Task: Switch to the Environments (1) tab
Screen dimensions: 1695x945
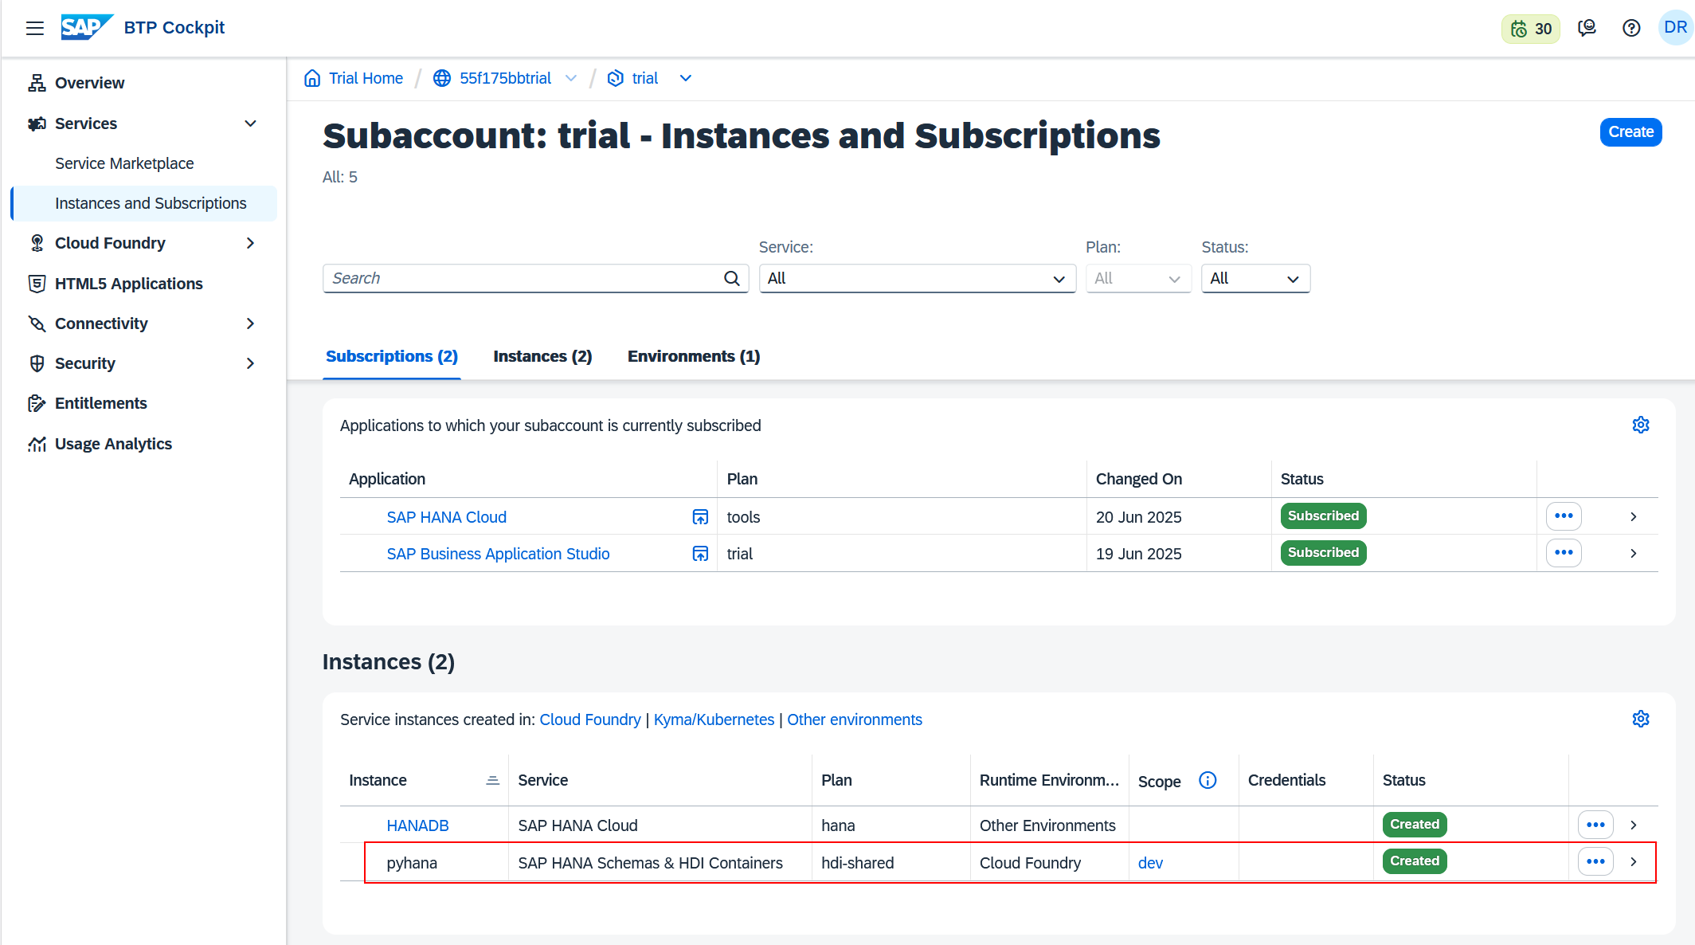Action: tap(694, 356)
